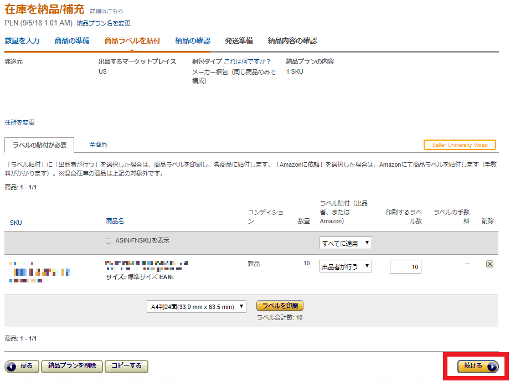Viewport: 510px width, 381px height.
Task: Click the 住所を変更 link
Action: pos(19,122)
